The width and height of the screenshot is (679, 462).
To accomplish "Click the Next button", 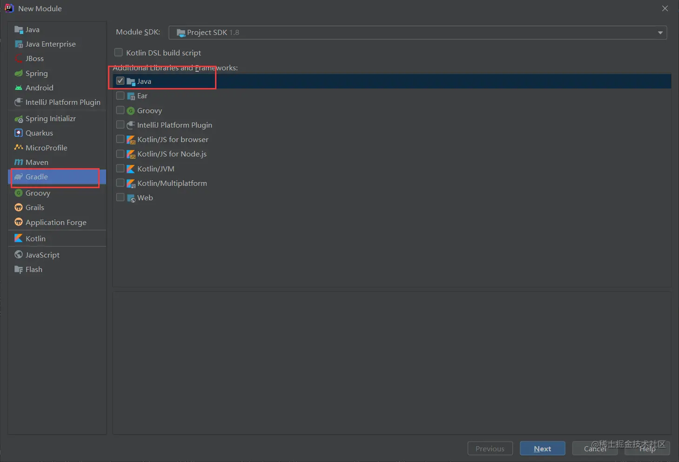I will [x=543, y=448].
